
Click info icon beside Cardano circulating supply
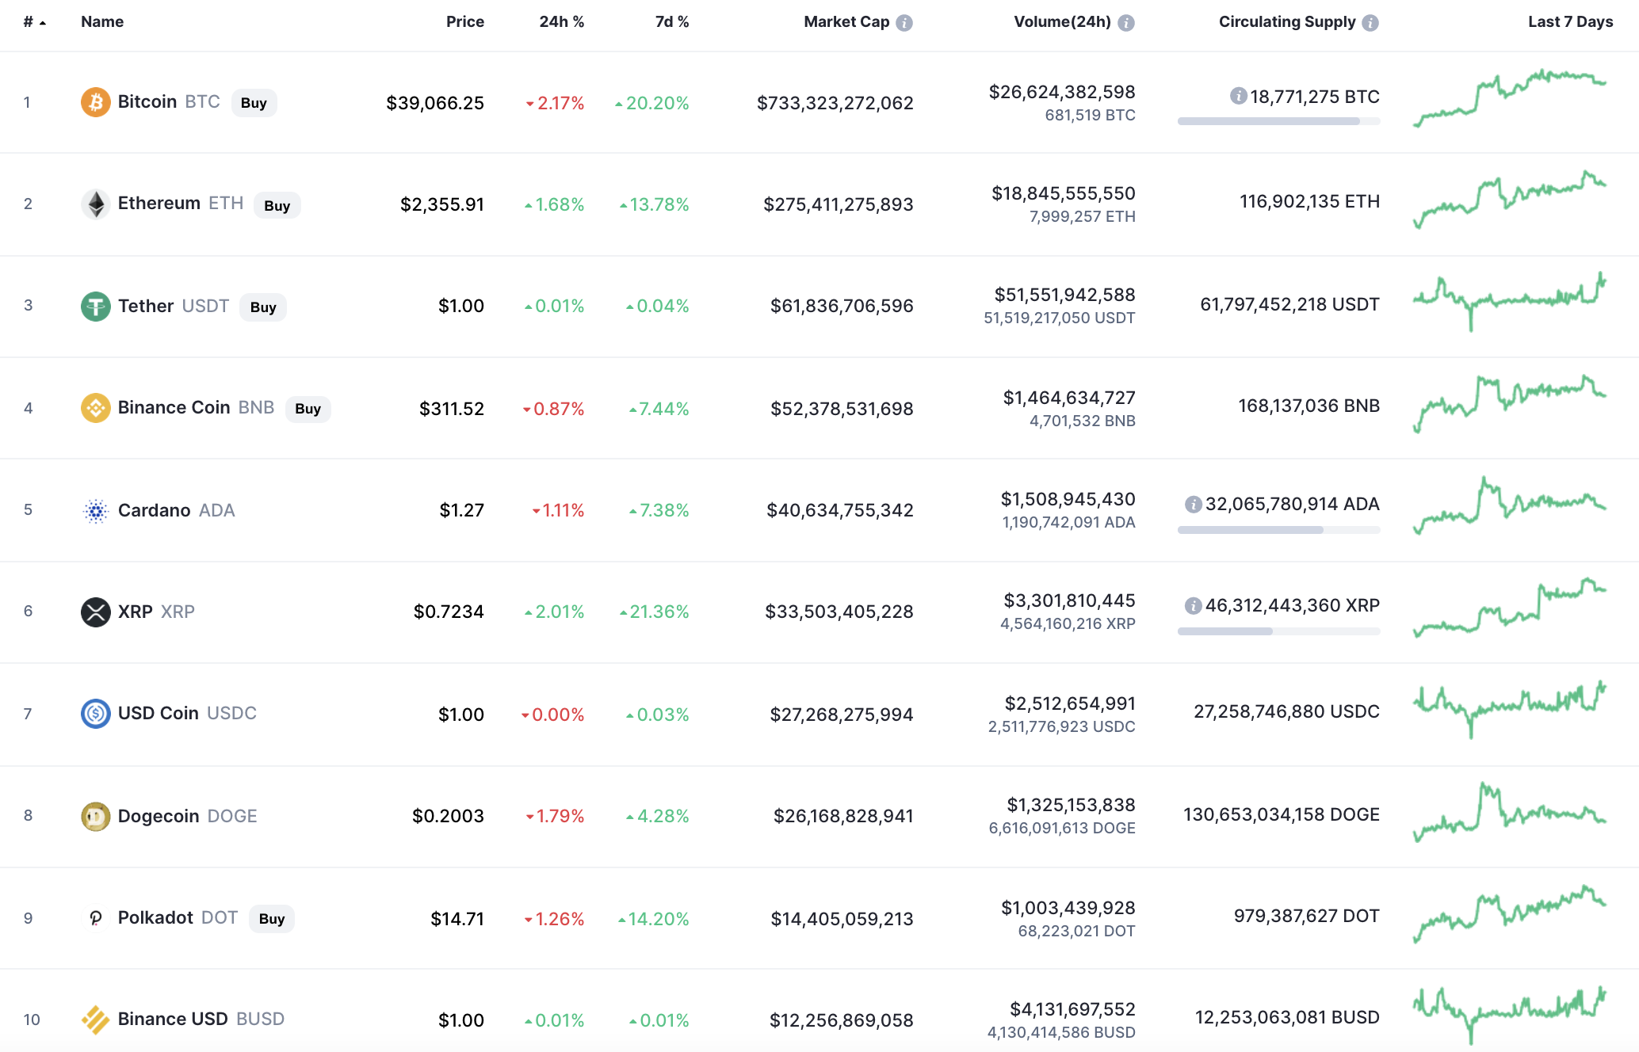click(1193, 504)
